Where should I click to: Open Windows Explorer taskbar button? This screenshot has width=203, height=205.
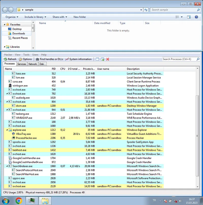[45, 201]
